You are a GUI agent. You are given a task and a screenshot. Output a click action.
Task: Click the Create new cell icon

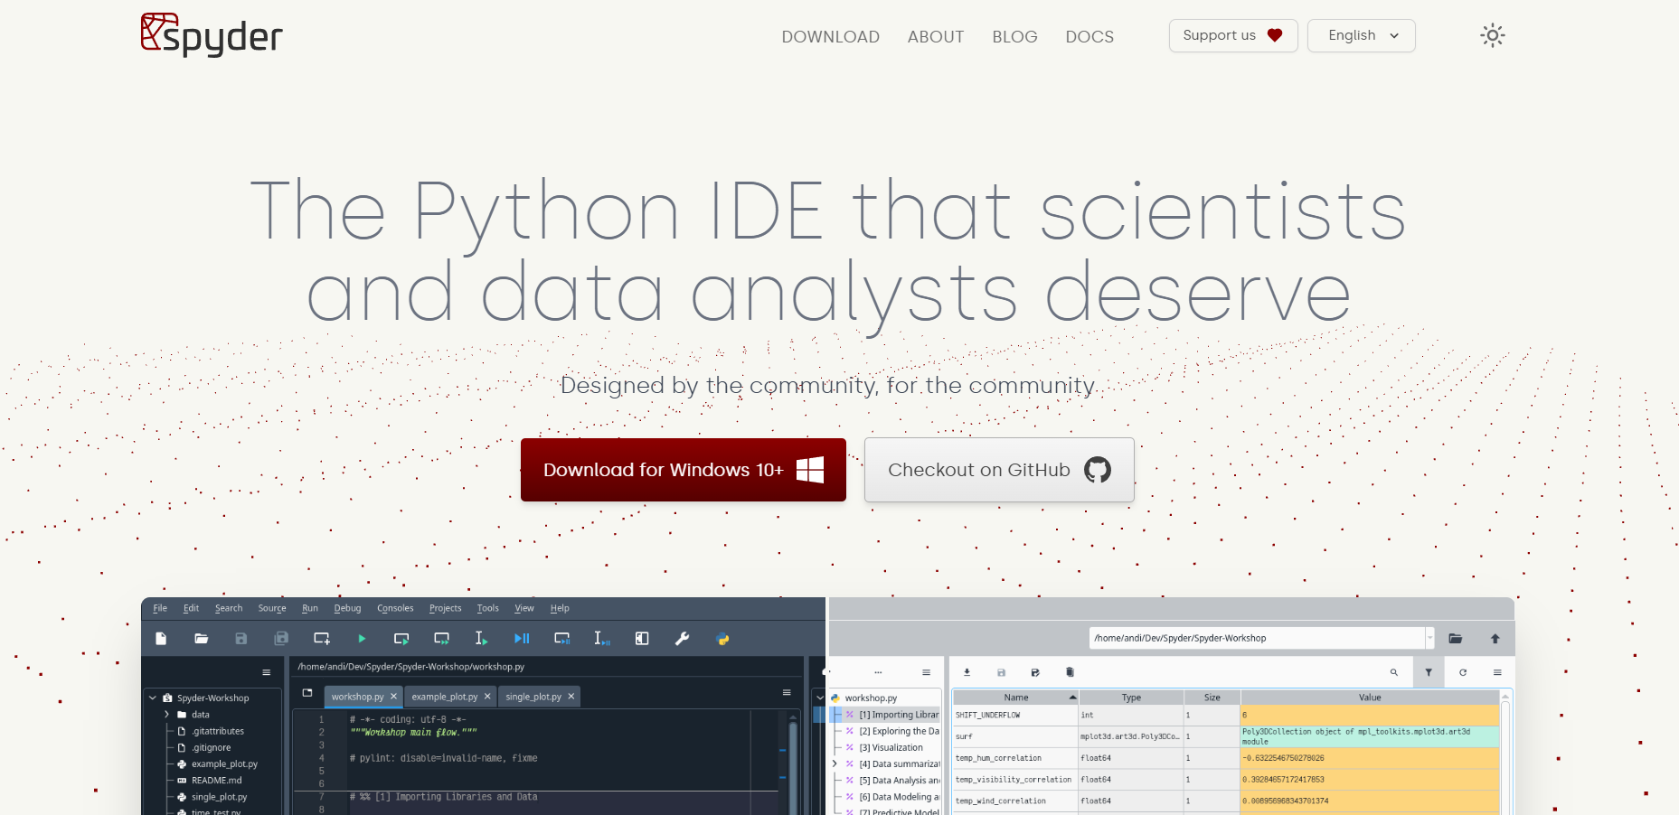tap(321, 639)
